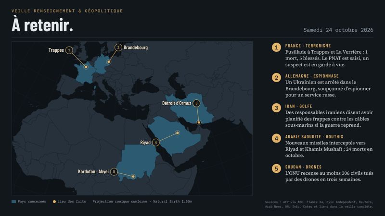Click the location dot in Saudi Arabia
Image resolution: width=385 pixels, height=216 pixels.
point(178,133)
